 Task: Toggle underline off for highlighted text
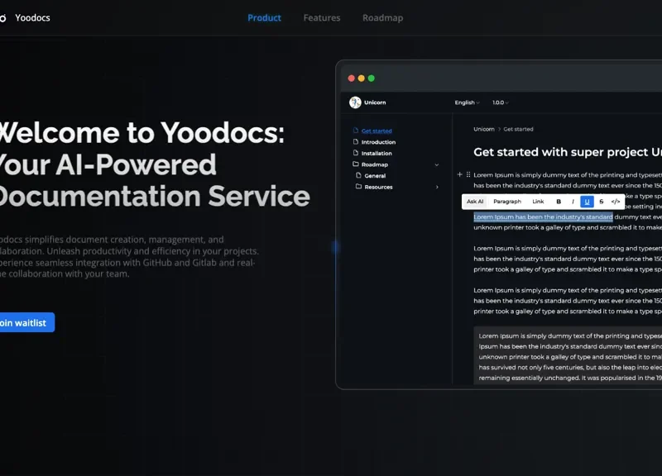click(x=588, y=201)
